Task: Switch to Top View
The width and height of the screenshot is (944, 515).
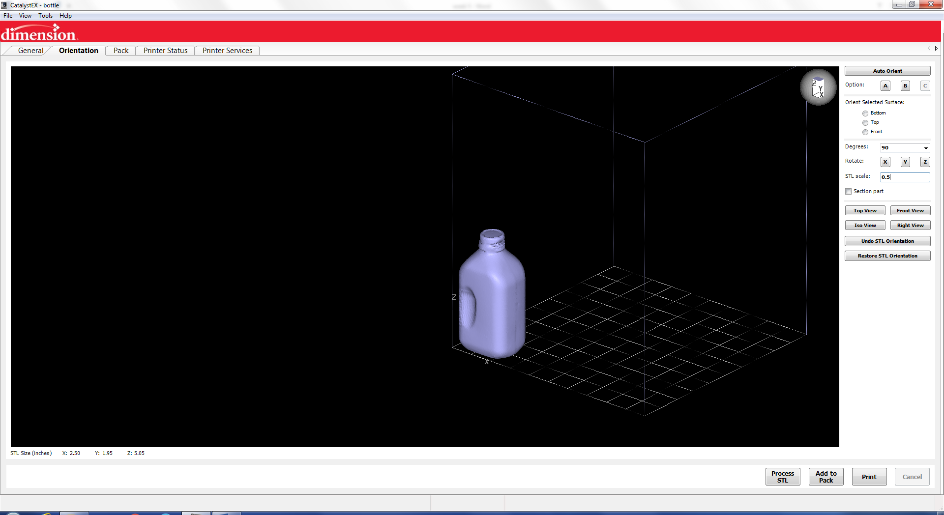Action: point(865,211)
